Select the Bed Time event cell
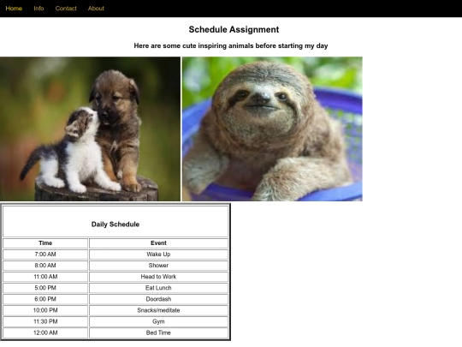 [158, 332]
